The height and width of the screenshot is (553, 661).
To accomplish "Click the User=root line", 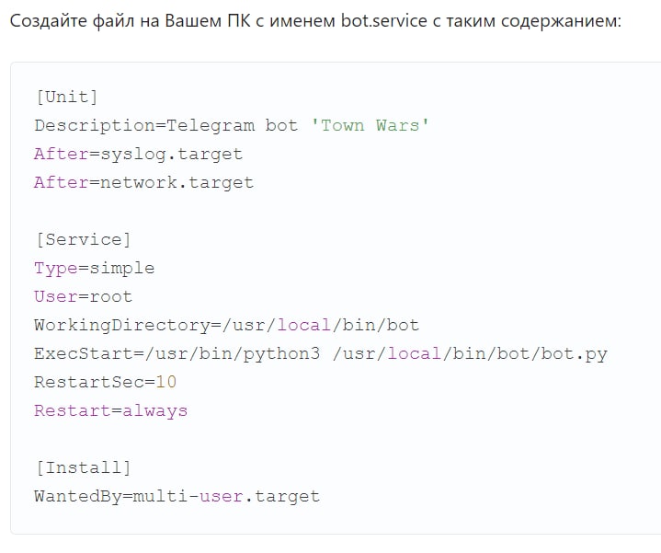I will pyautogui.click(x=84, y=296).
